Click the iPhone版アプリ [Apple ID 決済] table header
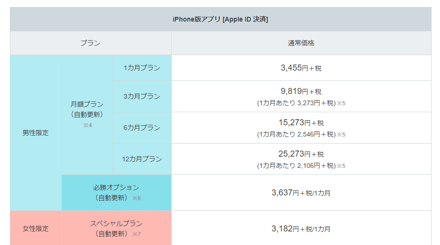The height and width of the screenshot is (245, 440). [221, 19]
